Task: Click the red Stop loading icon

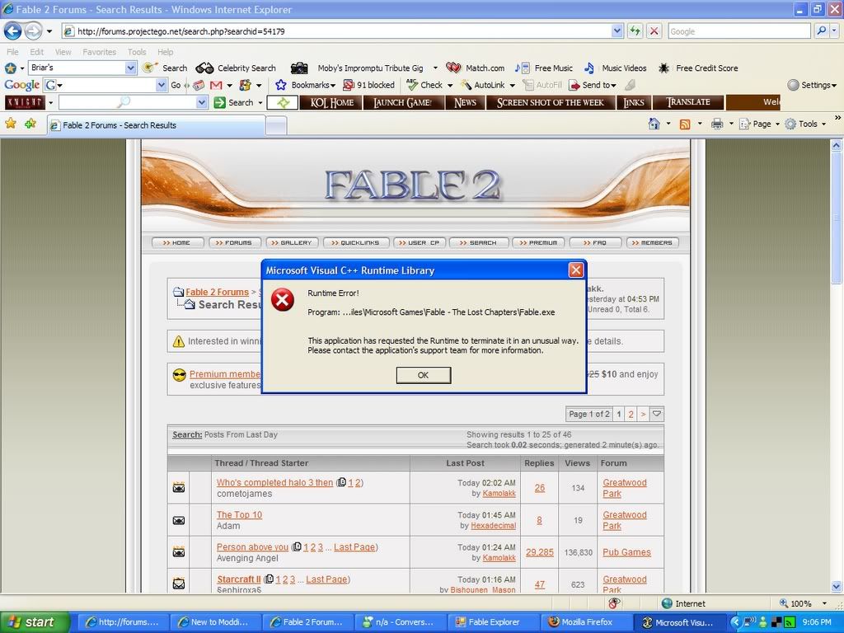Action: (x=654, y=31)
